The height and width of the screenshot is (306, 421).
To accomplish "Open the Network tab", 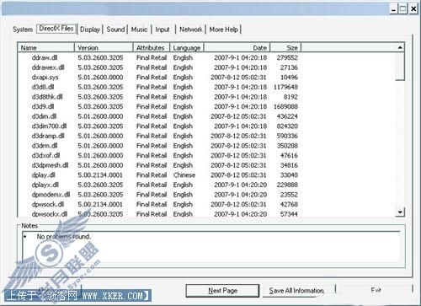I will coord(191,30).
